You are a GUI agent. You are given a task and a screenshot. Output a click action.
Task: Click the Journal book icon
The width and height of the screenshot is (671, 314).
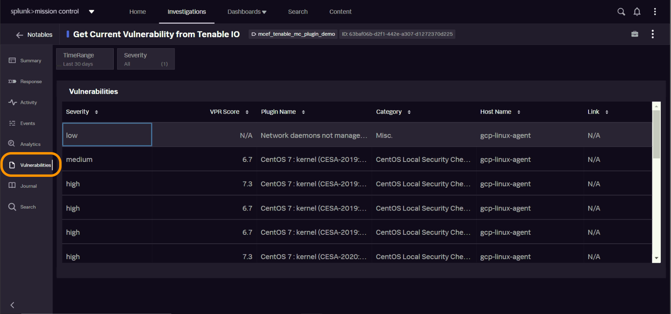tap(12, 186)
